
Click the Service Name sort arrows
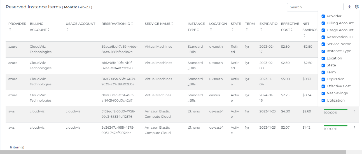pos(172,24)
